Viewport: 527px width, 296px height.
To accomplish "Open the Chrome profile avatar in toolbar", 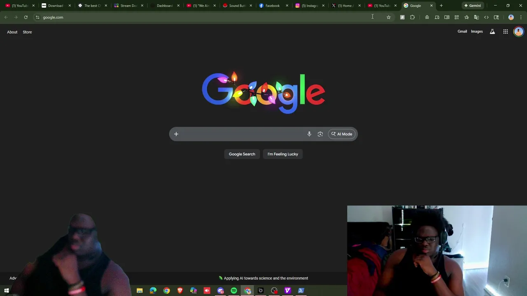I will pos(511,17).
